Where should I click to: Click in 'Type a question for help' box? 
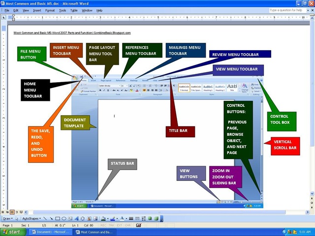click(x=287, y=10)
